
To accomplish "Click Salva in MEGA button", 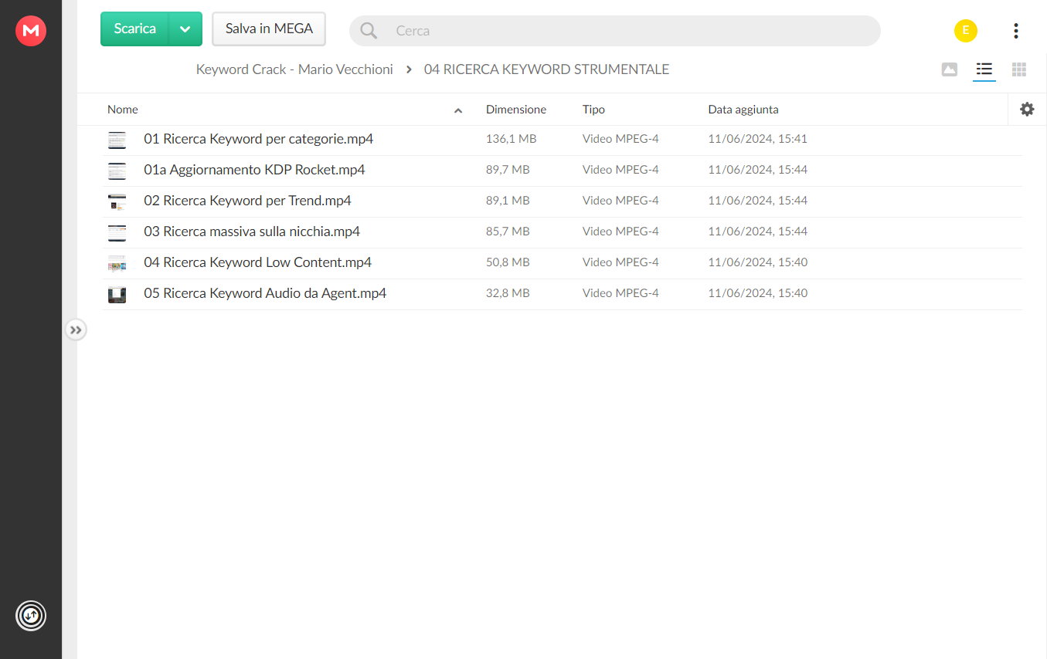I will point(269,29).
